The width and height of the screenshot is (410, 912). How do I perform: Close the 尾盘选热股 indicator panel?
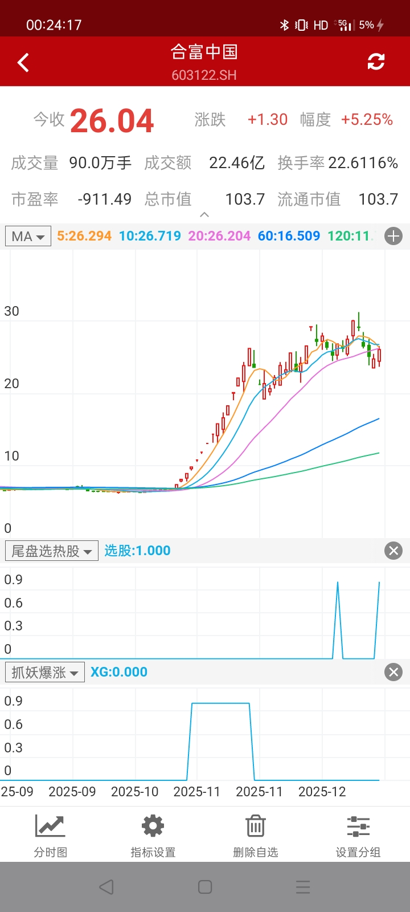pyautogui.click(x=393, y=551)
